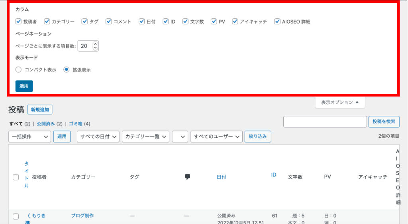Uncheck the 投稿者 column checkbox

pos(18,22)
